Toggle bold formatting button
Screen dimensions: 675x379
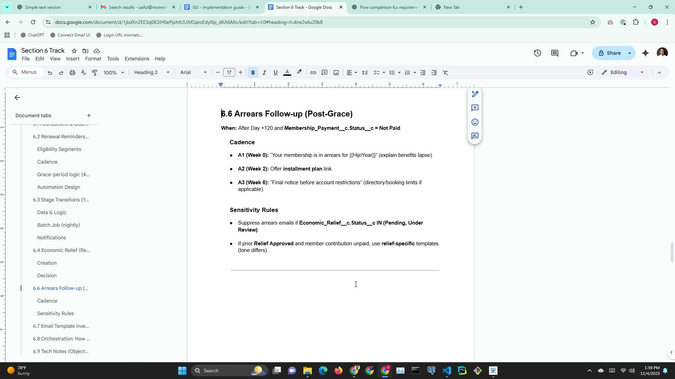point(253,73)
